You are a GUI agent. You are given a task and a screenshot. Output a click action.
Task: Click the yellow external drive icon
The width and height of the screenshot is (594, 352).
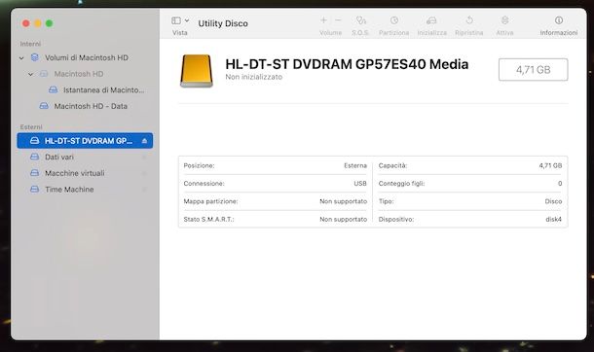point(197,71)
